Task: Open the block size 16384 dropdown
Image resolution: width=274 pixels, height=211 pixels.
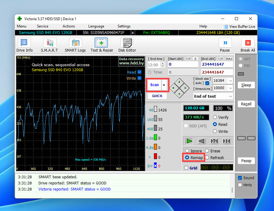Action: tap(231, 81)
